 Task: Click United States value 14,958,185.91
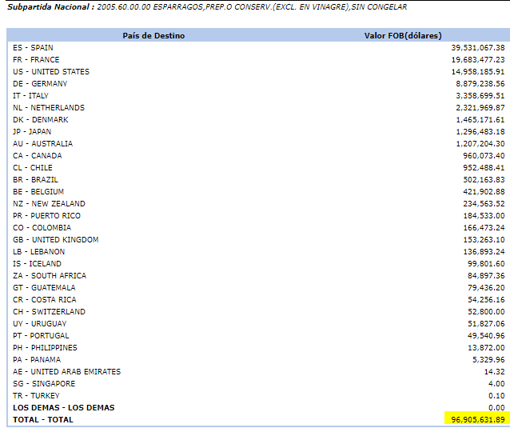478,72
